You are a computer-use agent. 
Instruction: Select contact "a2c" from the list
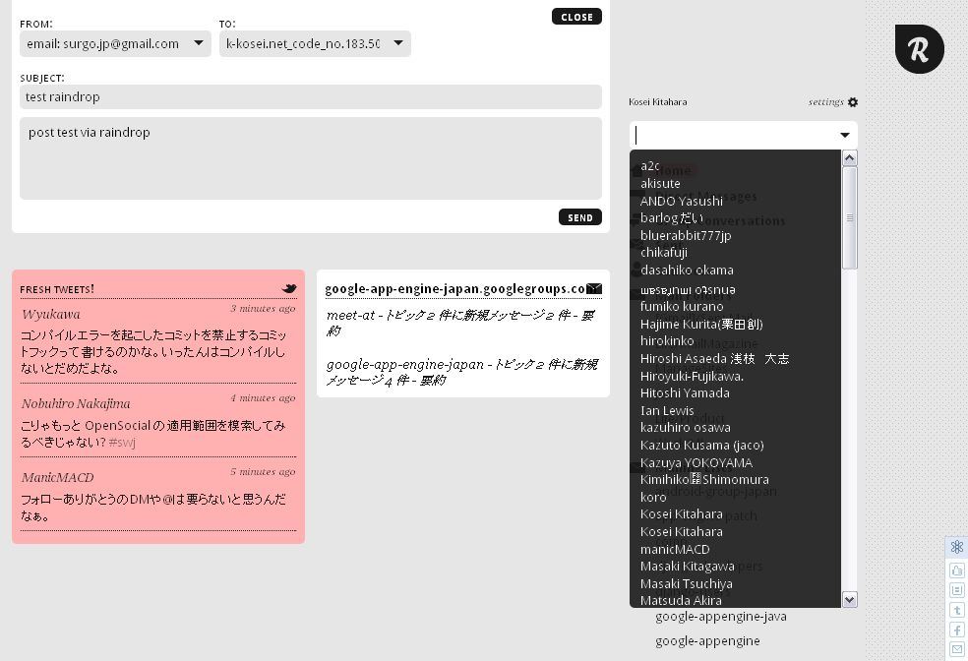[x=650, y=166]
